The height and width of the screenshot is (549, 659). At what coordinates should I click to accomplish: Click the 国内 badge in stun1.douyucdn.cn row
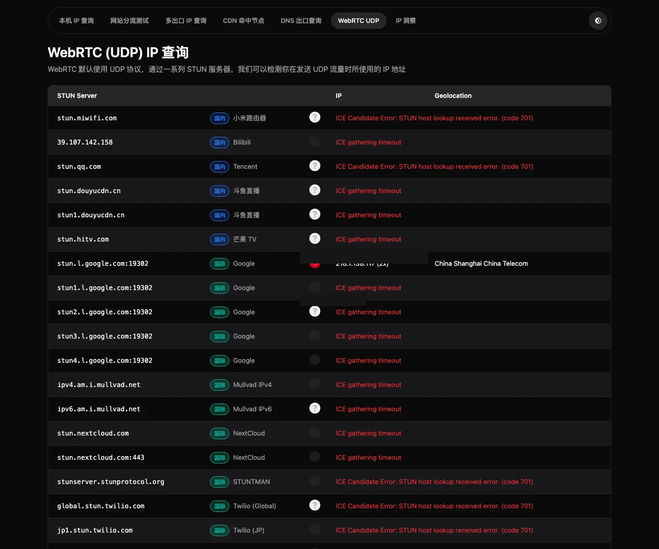(220, 215)
